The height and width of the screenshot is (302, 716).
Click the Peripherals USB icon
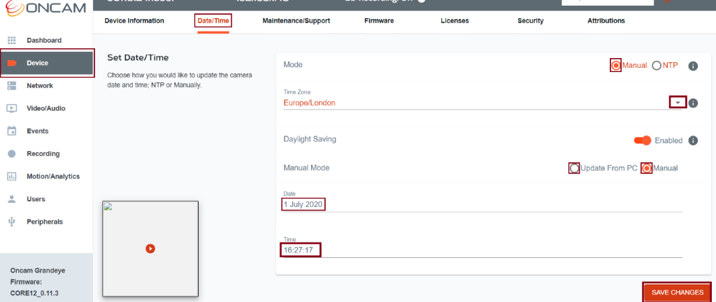(13, 222)
